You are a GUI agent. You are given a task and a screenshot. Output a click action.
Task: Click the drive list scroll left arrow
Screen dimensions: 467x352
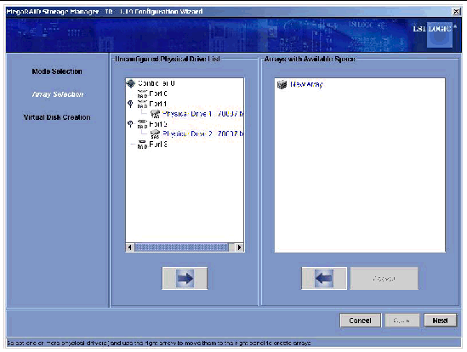click(129, 247)
